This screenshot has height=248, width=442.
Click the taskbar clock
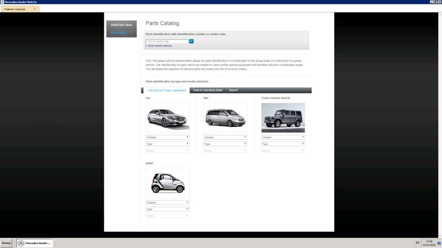429,243
